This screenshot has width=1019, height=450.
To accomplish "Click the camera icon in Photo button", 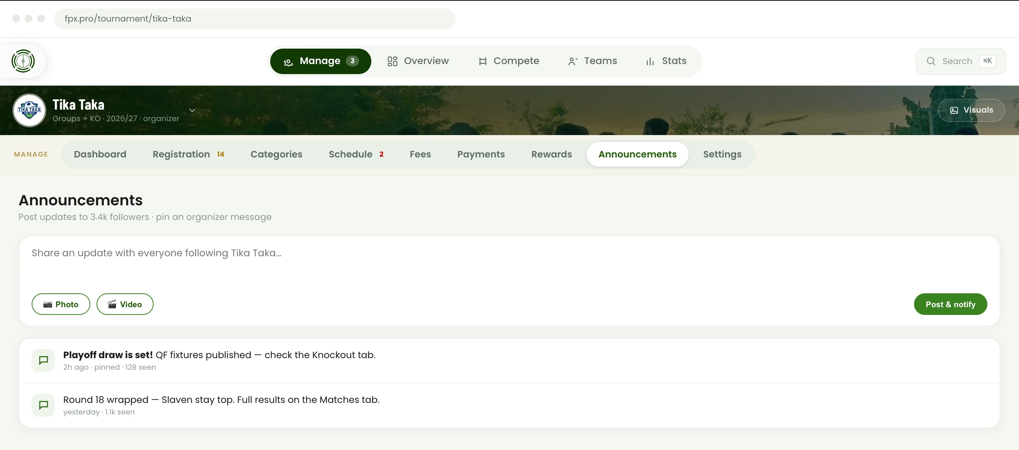I will (47, 304).
